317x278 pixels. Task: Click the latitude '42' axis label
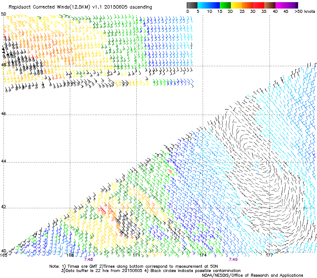3,207
